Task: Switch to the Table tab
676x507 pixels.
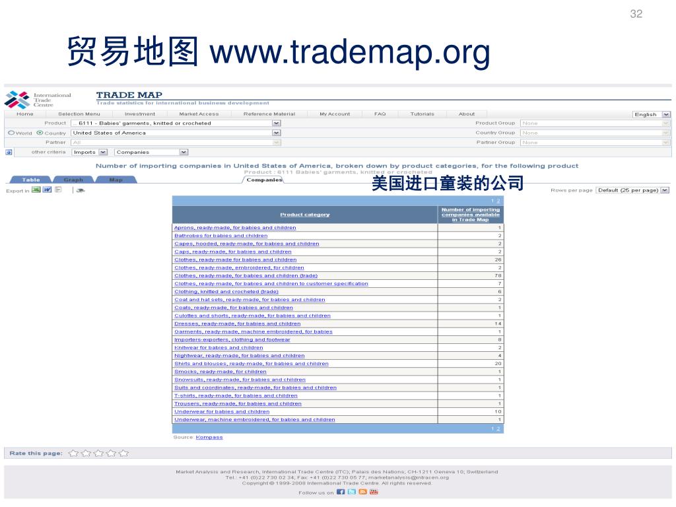Action: 30,180
